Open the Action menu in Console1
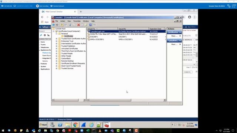237x133 pixels. point(63,21)
